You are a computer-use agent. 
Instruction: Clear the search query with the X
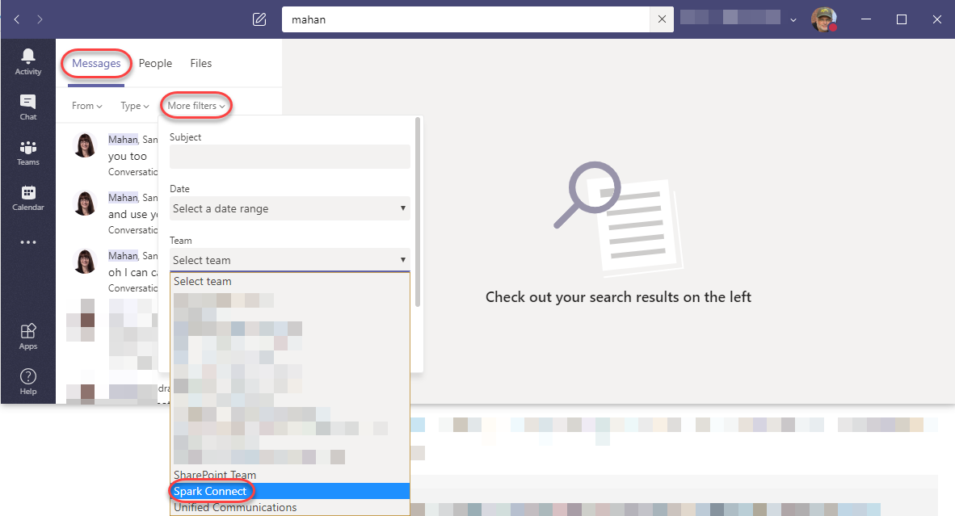click(x=662, y=19)
